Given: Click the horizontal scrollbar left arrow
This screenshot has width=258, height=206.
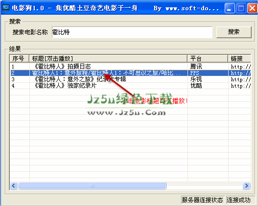Looking at the screenshot, I should [x=14, y=186].
